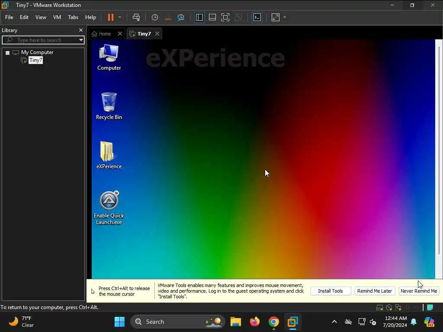Open the weather widget showing 71°F

pos(21,322)
